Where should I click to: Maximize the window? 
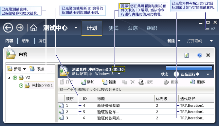coord(208,22)
